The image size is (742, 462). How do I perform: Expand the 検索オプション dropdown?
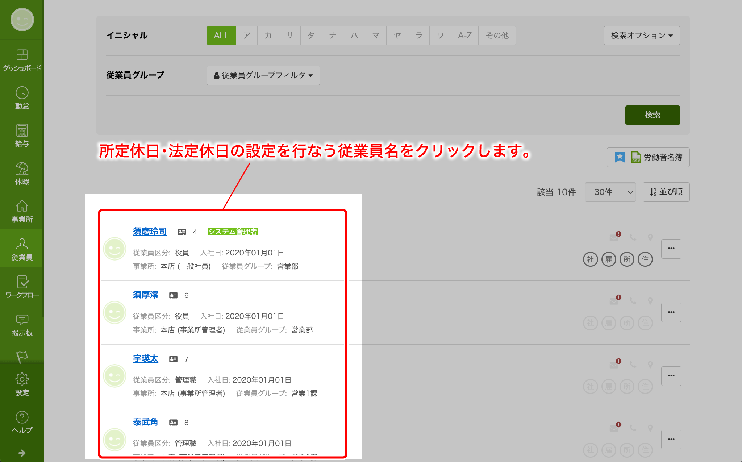642,36
